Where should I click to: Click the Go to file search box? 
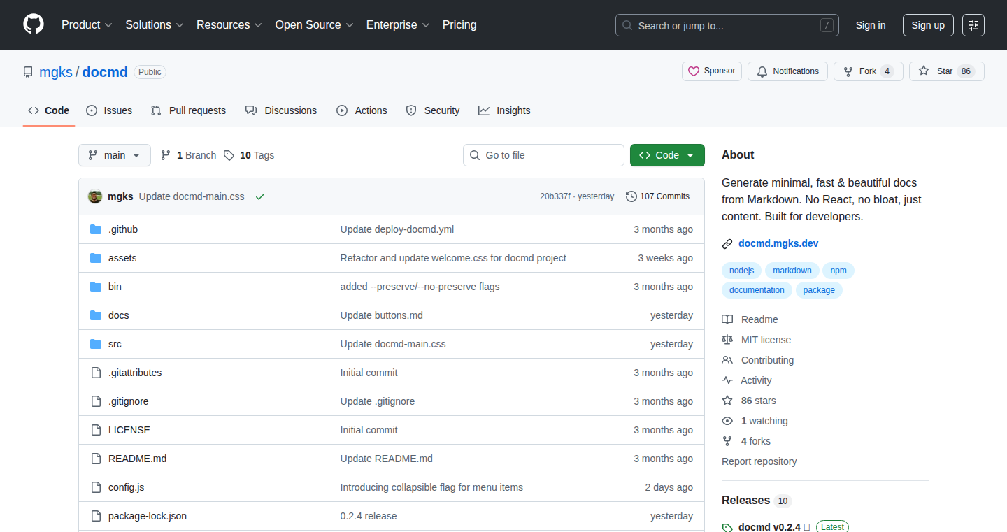pos(543,155)
